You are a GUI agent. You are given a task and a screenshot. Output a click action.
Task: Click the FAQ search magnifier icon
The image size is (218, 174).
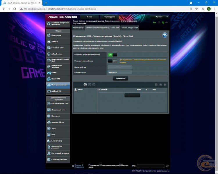pos(167,166)
